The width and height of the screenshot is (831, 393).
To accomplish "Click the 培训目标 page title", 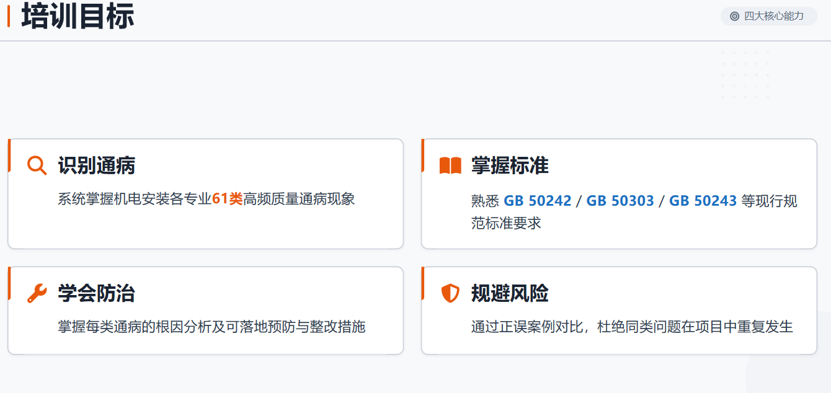I will (78, 16).
